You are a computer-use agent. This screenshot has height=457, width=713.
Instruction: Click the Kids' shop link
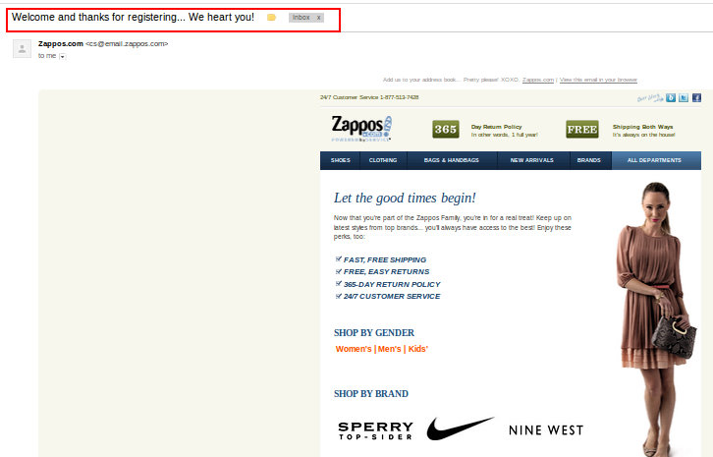point(418,349)
